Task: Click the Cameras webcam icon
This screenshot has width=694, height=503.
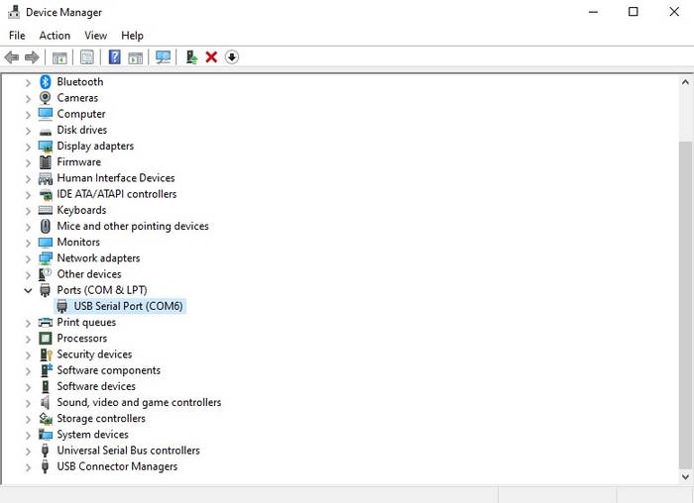Action: [46, 98]
